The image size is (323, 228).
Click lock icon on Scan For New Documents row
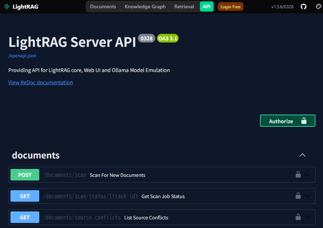click(x=298, y=174)
